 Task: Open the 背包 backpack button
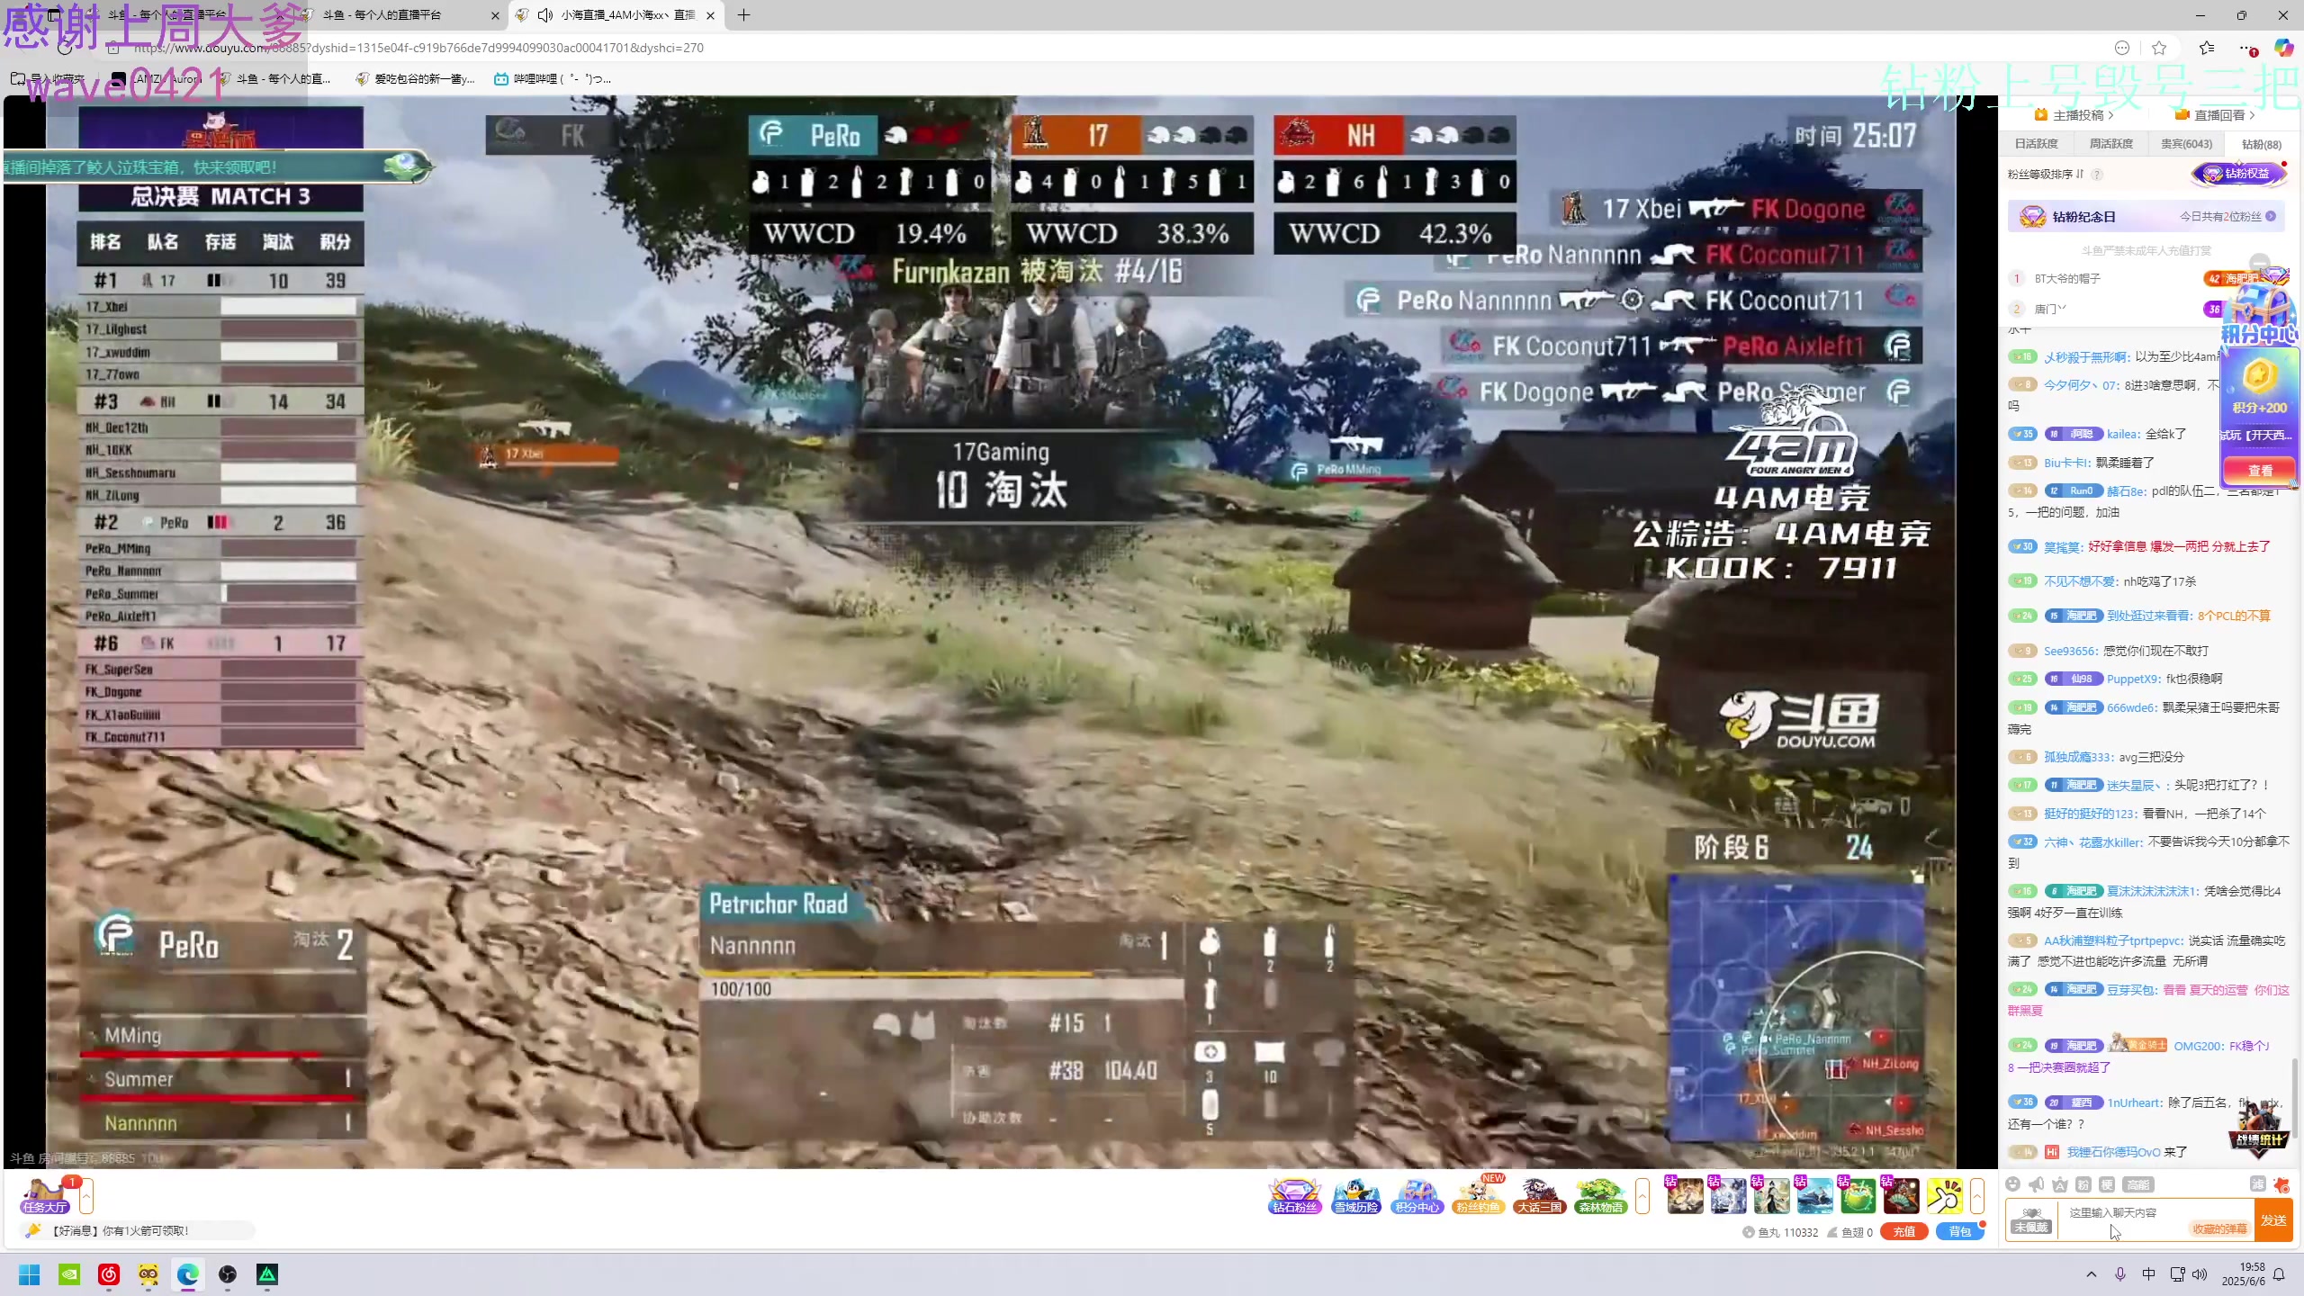pos(1959,1232)
